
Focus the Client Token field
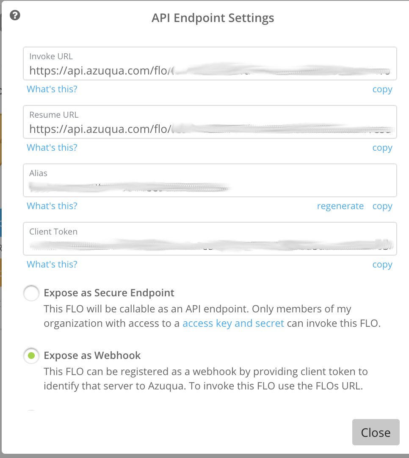click(x=210, y=245)
